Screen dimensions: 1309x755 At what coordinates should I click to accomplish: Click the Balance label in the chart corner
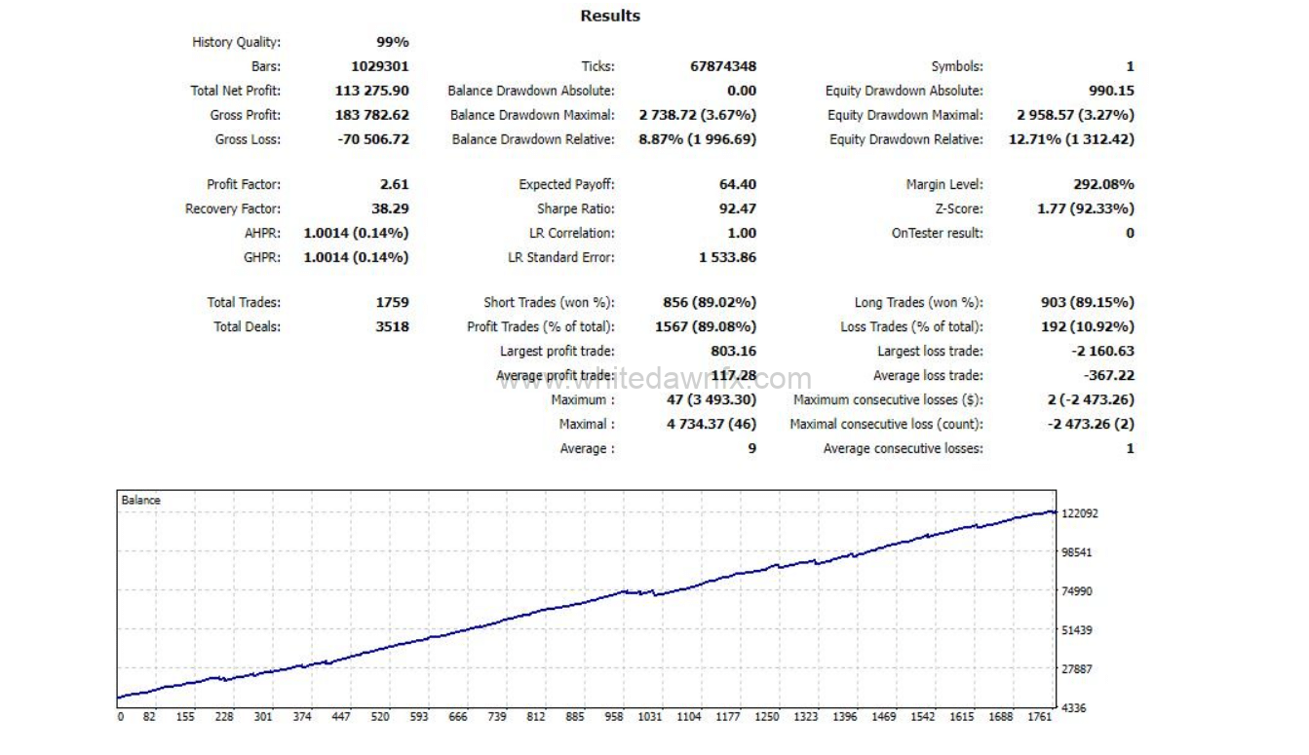coord(141,500)
